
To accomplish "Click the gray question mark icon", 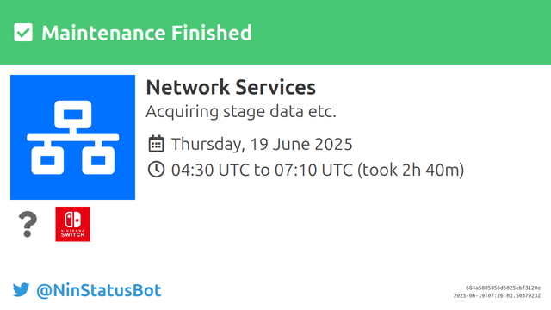I will (28, 224).
